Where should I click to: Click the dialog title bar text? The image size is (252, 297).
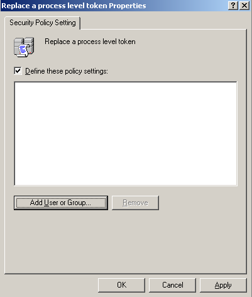click(x=74, y=6)
